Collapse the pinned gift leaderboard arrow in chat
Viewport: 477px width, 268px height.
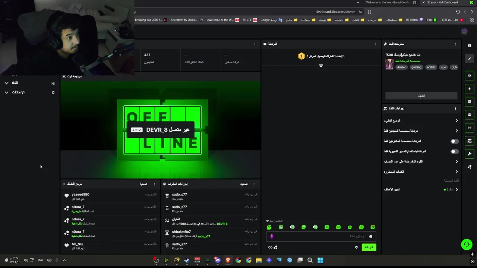click(x=321, y=66)
